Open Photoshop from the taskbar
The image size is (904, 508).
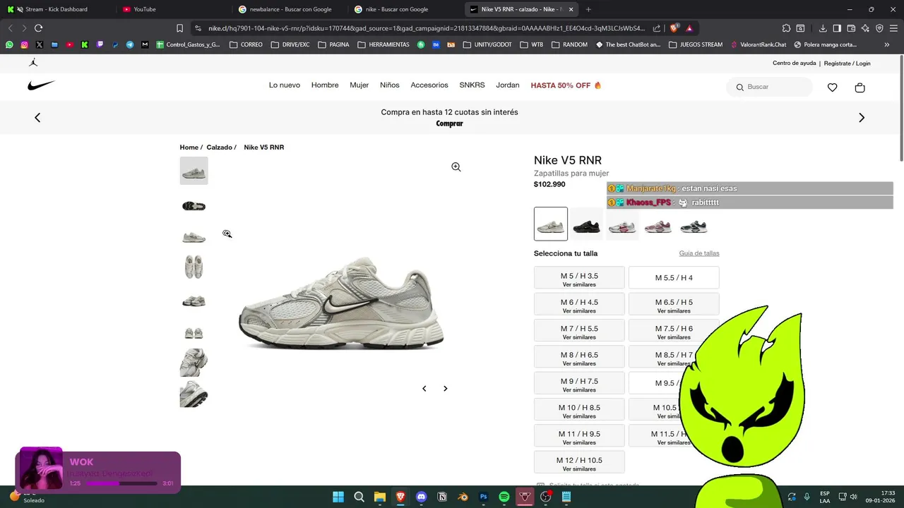click(484, 497)
